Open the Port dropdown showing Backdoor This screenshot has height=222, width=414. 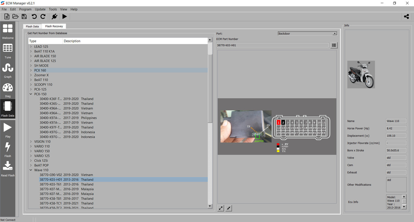[x=307, y=33]
